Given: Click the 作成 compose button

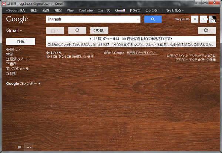Looking at the screenshot, I should 21,41.
